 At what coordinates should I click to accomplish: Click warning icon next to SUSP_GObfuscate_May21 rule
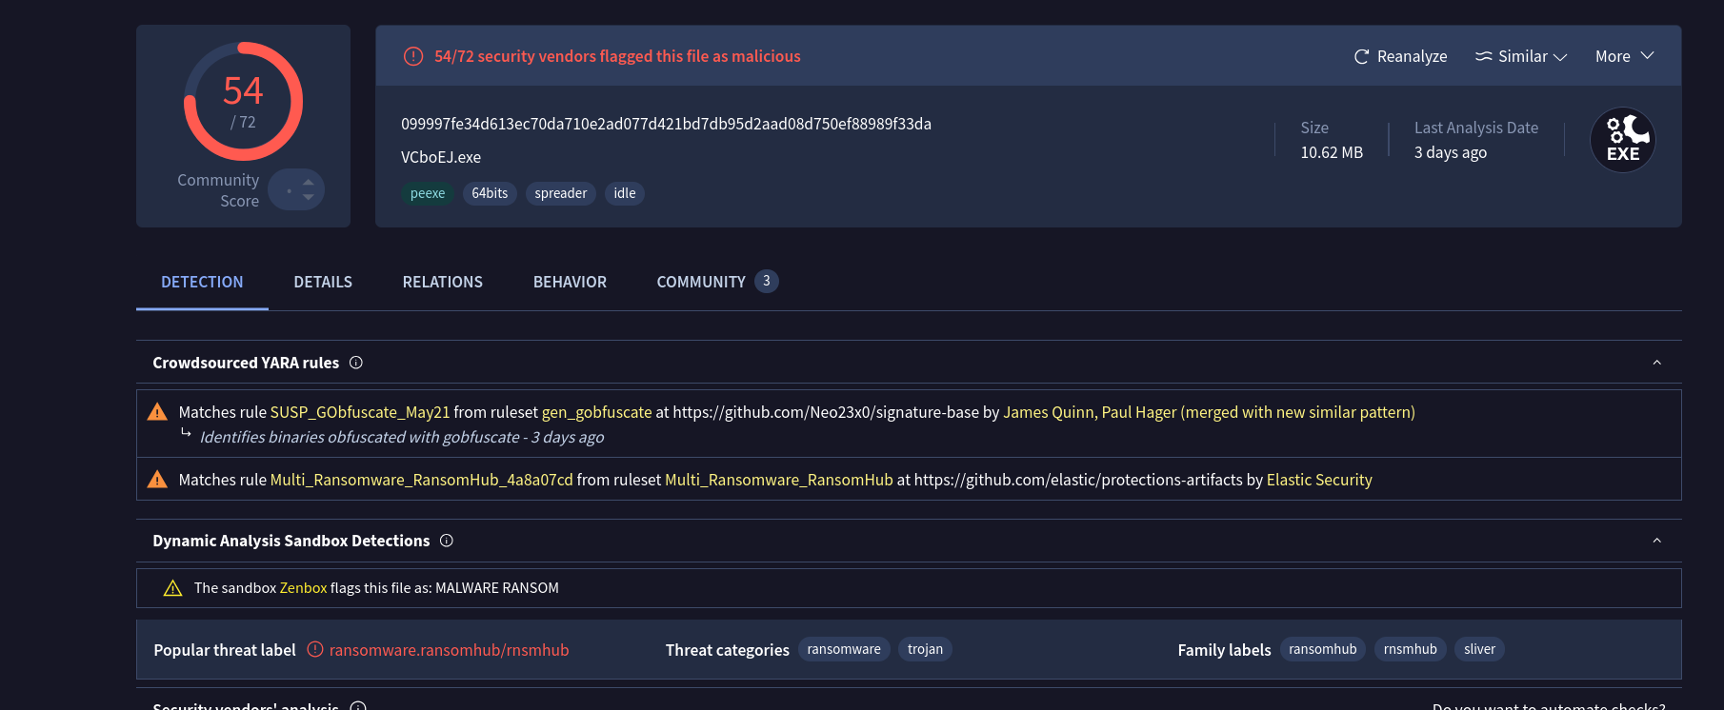point(157,412)
